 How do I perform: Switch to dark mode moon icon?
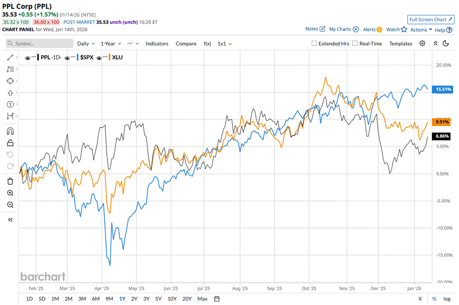pyautogui.click(x=446, y=43)
